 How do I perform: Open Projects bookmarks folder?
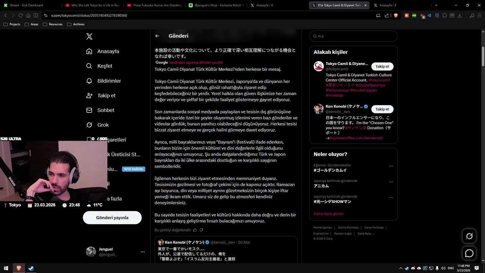[12, 24]
